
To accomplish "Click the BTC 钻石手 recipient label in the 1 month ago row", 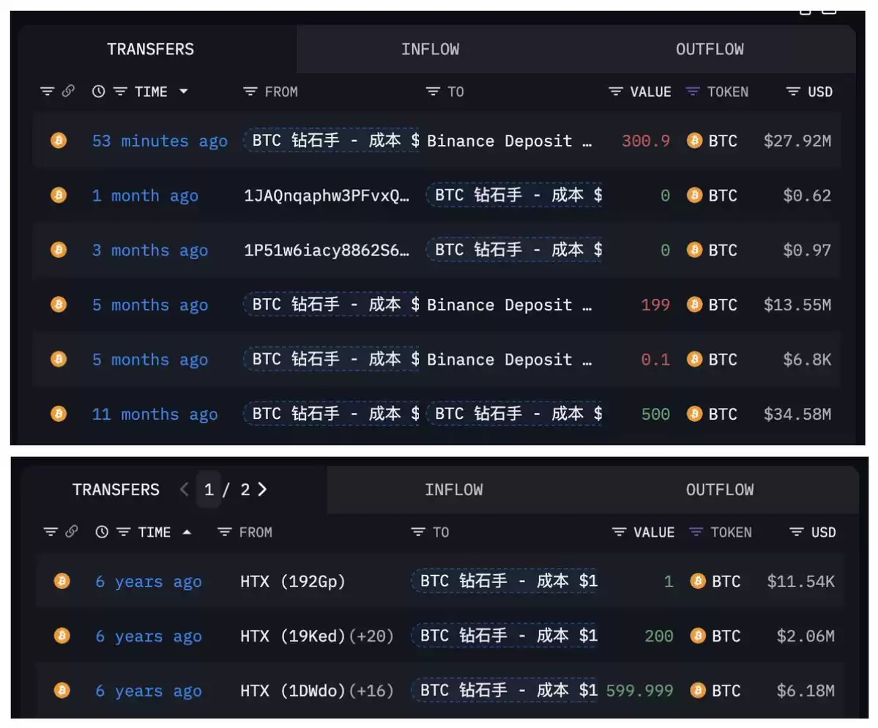I will pos(514,195).
